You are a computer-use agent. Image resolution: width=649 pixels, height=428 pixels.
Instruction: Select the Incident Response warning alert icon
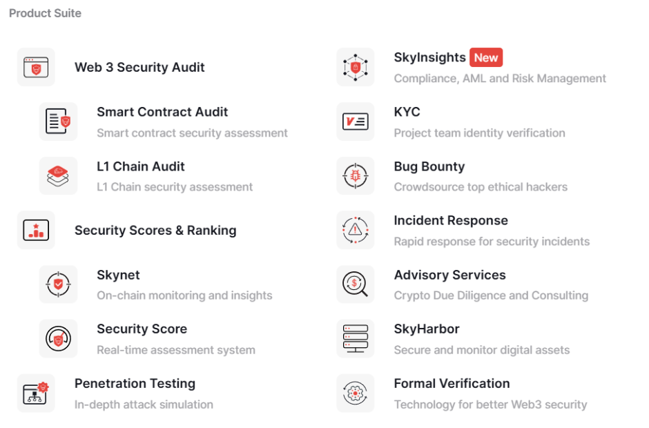click(355, 230)
